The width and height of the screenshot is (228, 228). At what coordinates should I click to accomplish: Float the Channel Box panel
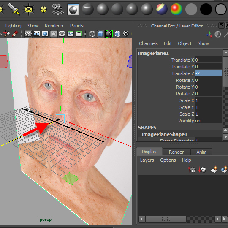pos(221,25)
